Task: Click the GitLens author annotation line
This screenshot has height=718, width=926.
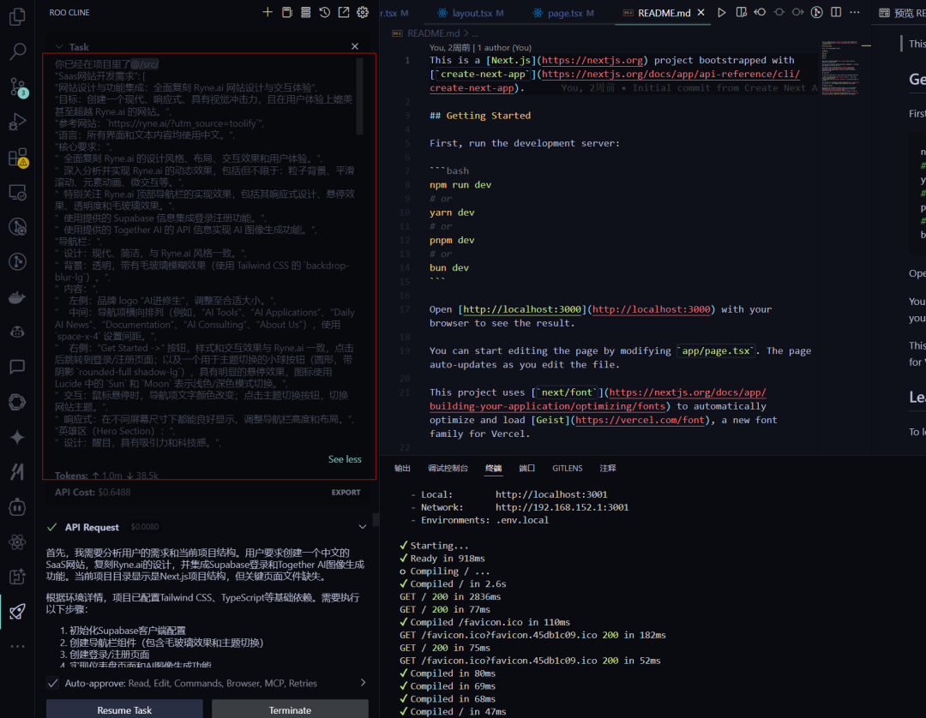Action: click(480, 47)
